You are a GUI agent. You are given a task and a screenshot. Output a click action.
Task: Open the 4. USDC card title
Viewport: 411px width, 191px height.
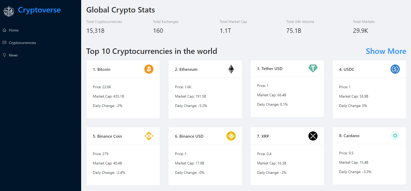[347, 69]
